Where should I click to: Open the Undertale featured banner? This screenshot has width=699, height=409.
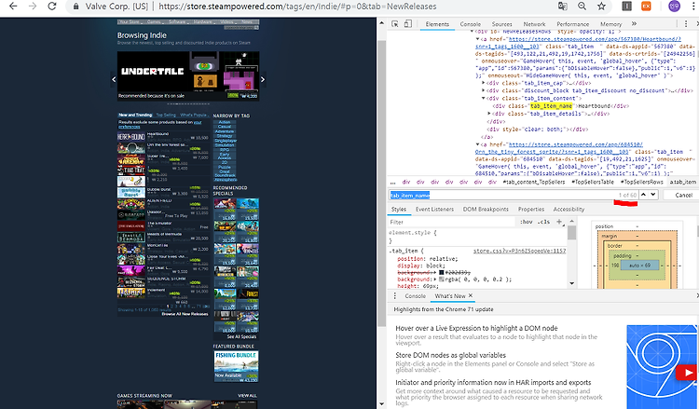(188, 75)
